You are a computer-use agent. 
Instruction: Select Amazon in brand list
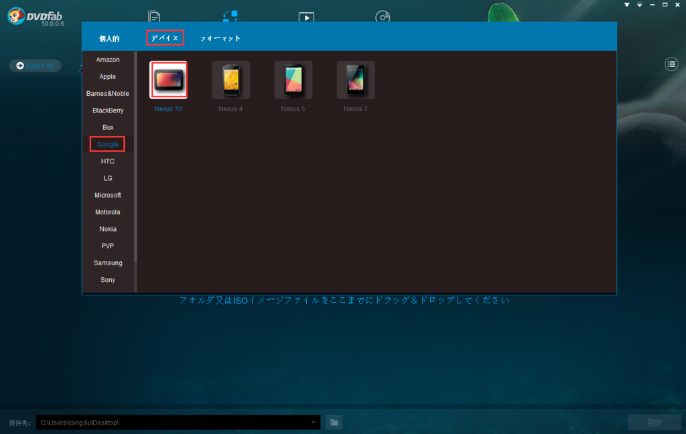point(108,60)
